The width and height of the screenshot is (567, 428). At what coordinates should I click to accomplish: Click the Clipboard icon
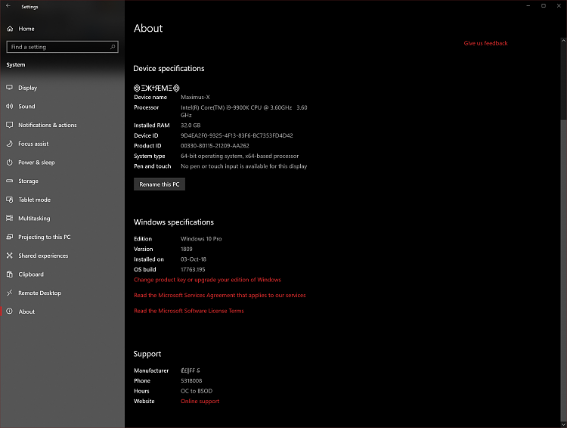(9, 274)
